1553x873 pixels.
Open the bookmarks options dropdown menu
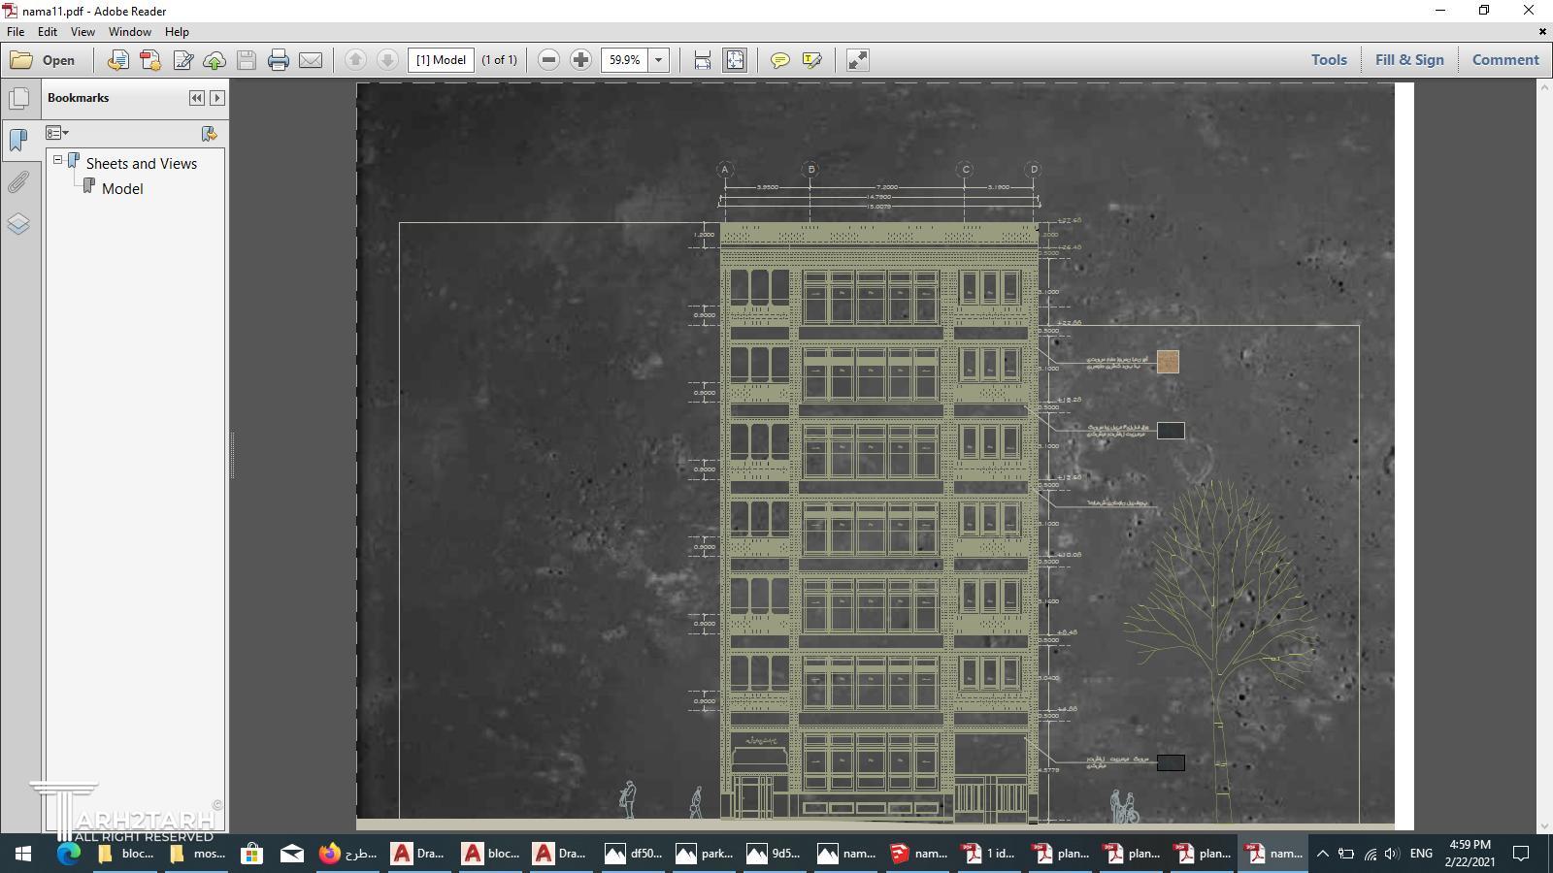tap(57, 133)
